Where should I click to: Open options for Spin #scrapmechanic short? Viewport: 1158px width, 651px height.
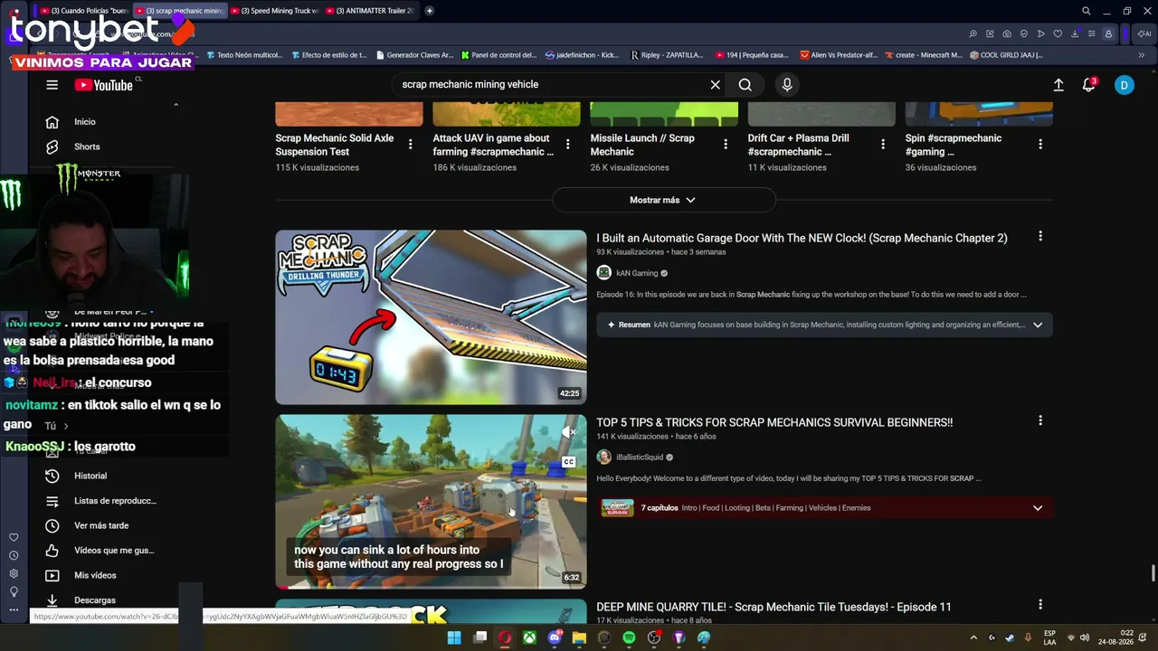(x=1040, y=145)
